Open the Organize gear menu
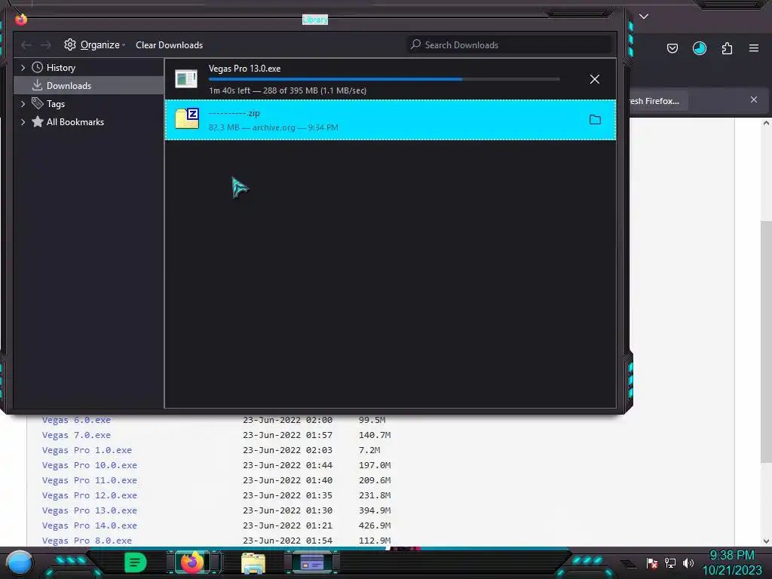Viewport: 772px width, 579px height. coord(94,44)
